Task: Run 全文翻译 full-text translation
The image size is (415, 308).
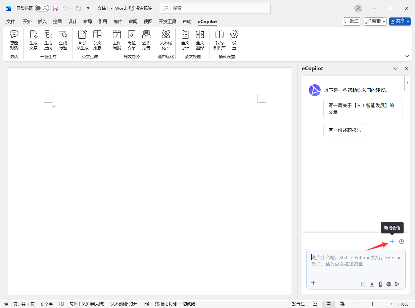Action: [200, 40]
